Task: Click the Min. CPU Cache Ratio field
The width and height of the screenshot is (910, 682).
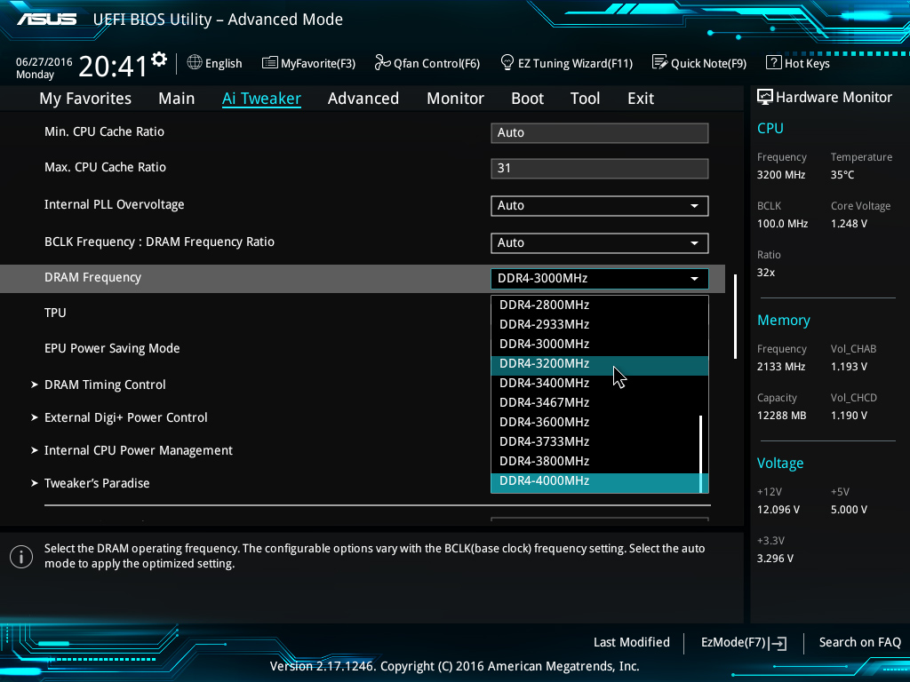Action: click(600, 133)
